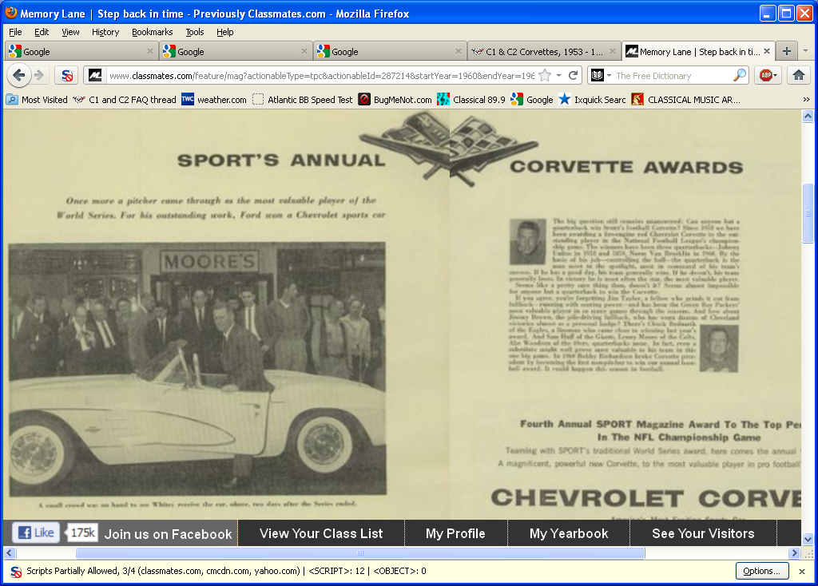
Task: Click the search magnifier icon
Action: 739,76
